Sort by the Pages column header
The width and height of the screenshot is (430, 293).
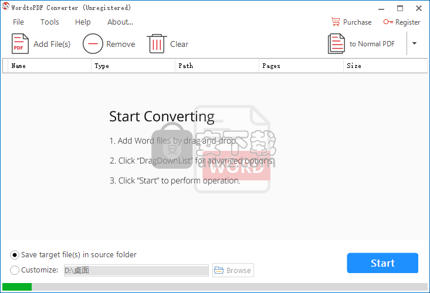[x=301, y=66]
